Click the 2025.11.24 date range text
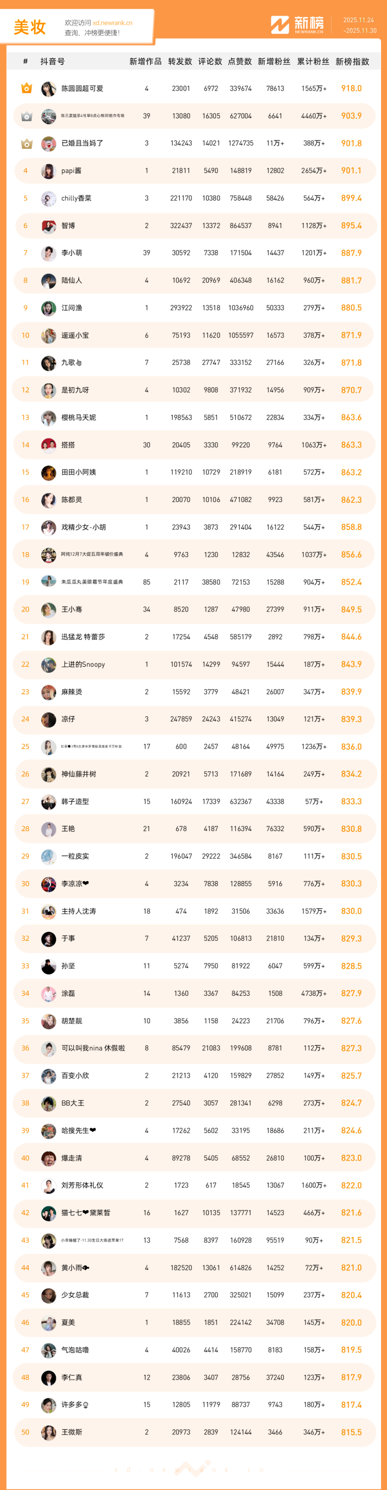This screenshot has height=1490, width=387. [x=359, y=20]
